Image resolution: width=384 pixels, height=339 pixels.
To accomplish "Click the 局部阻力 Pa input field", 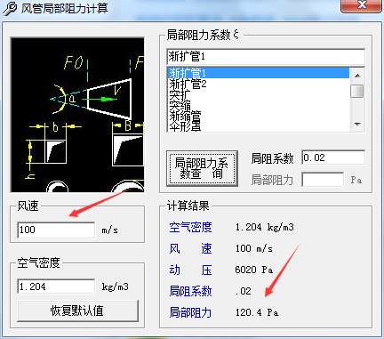I will (x=323, y=180).
